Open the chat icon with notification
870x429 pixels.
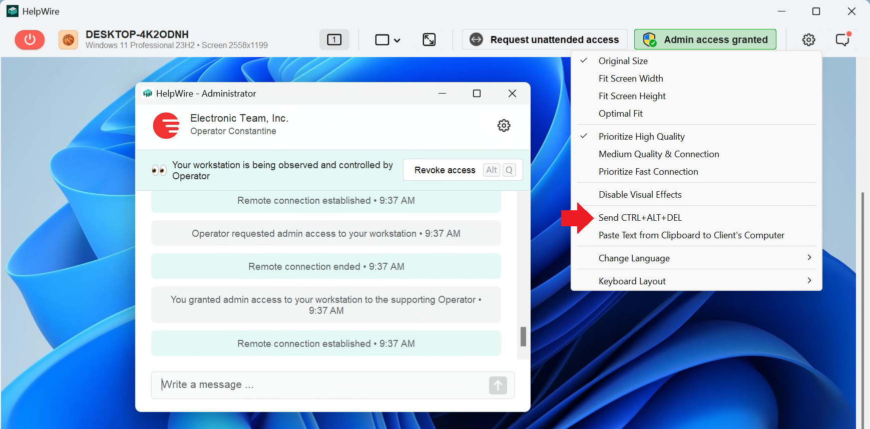[842, 40]
